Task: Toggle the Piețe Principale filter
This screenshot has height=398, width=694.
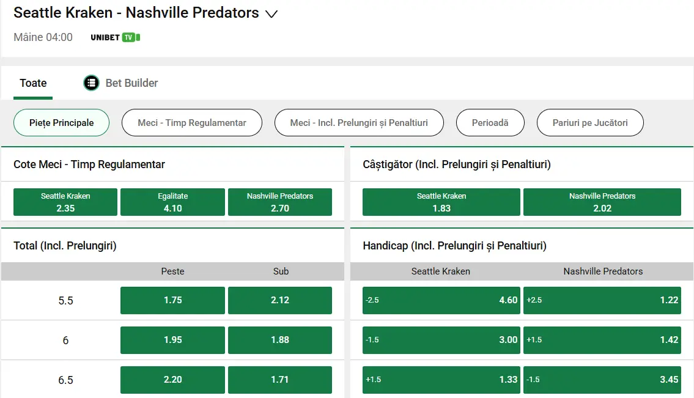Action: pos(61,122)
